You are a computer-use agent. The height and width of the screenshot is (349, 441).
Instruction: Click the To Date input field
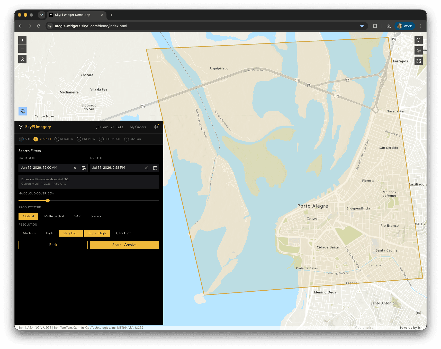pos(124,168)
